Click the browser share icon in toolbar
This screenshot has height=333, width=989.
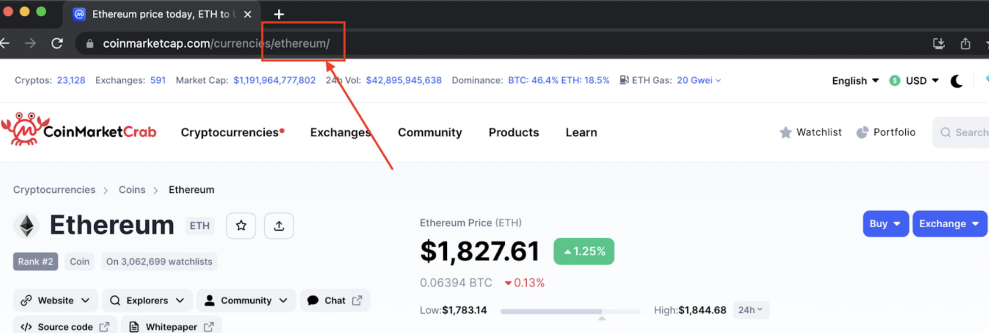(965, 43)
